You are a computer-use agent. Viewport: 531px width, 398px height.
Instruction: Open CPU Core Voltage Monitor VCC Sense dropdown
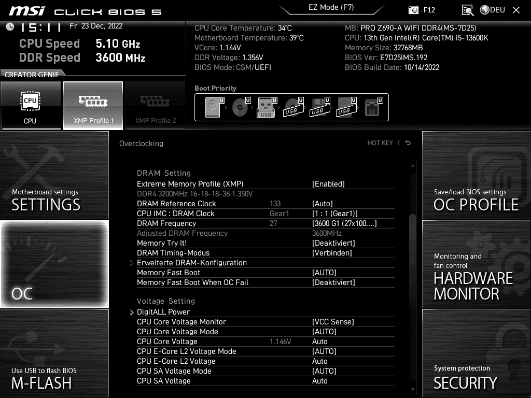[333, 321]
